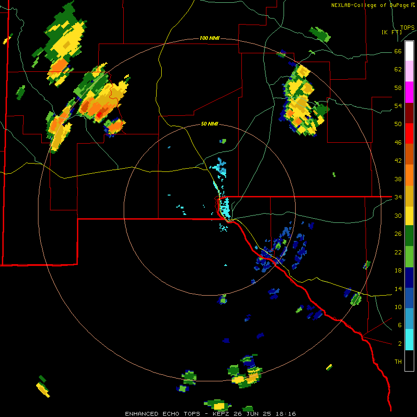417x417 pixels.
Task: Click the cyan 6 kft color swatch
Action: [409, 340]
